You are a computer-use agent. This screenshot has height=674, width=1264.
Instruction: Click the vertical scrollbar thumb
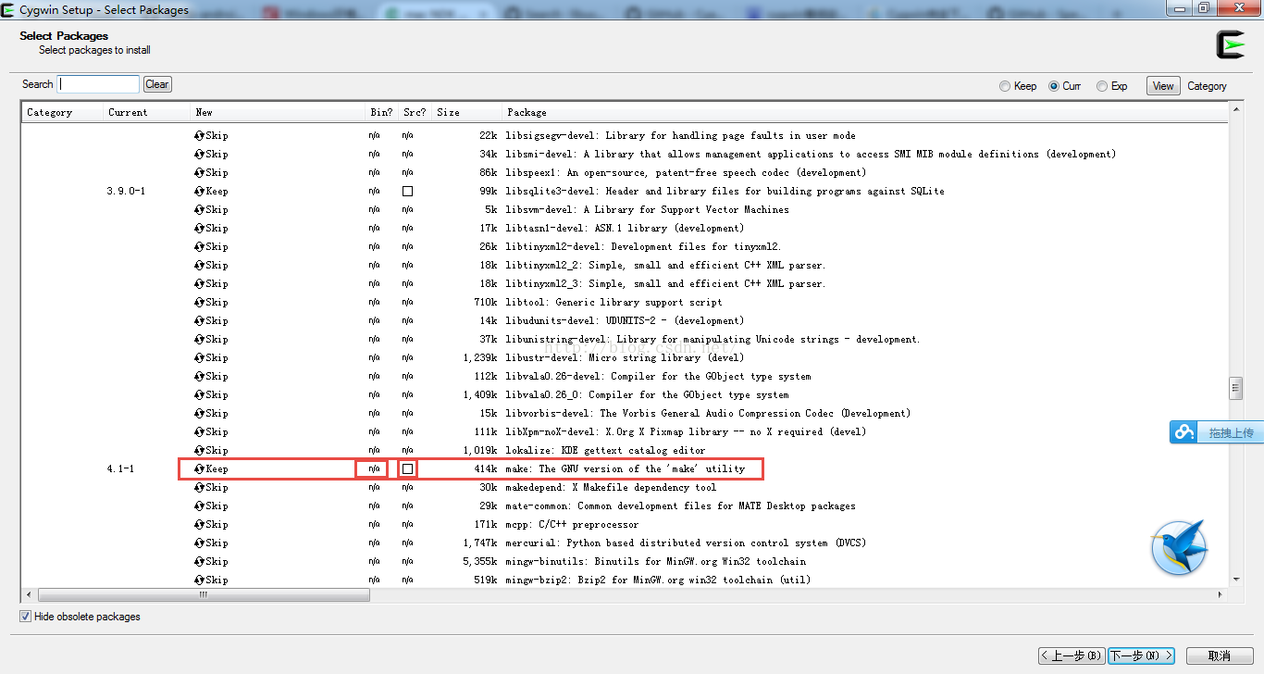click(1235, 387)
